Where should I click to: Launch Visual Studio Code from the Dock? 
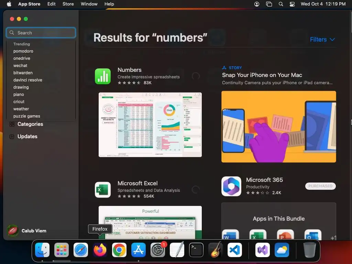click(x=234, y=250)
